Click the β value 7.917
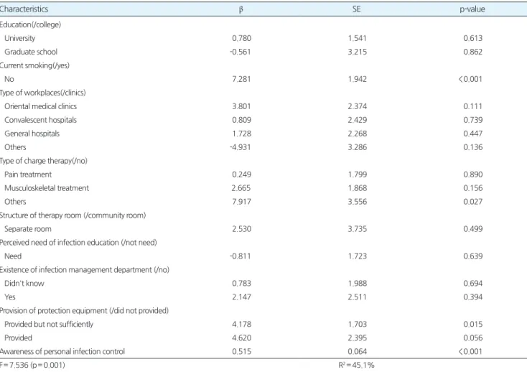 click(241, 202)
